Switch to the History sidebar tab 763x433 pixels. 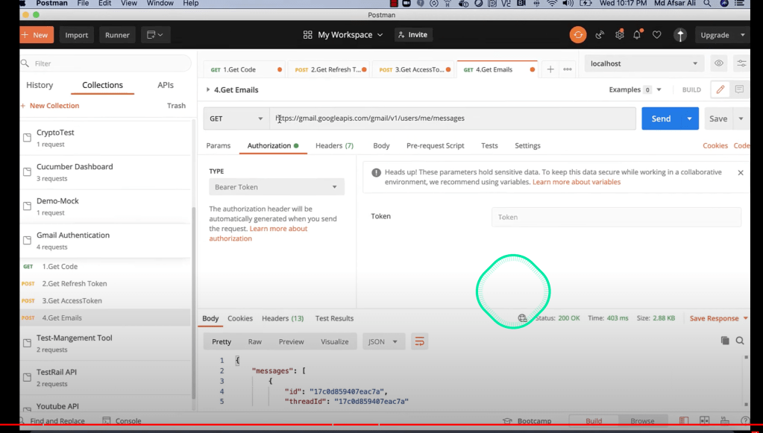click(x=40, y=85)
